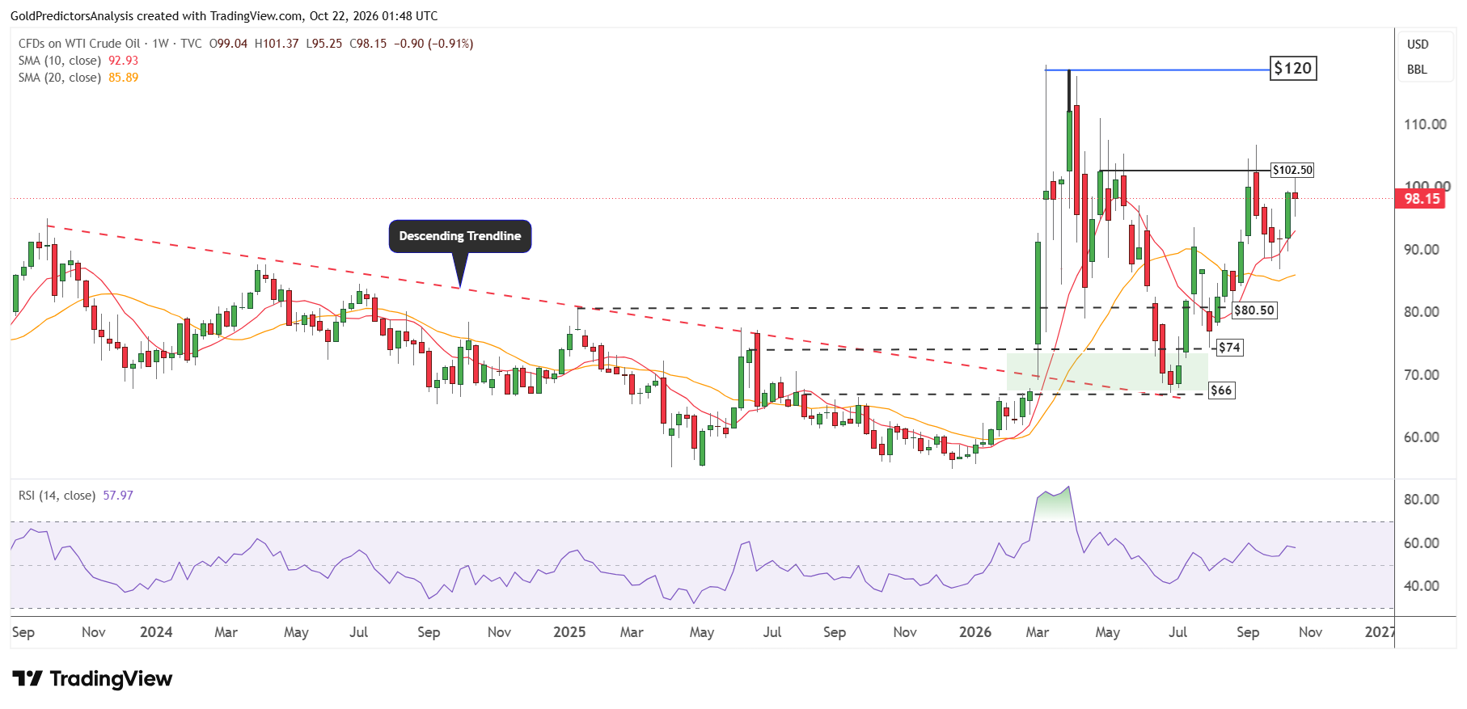Select the "$74" level label

coord(1230,348)
